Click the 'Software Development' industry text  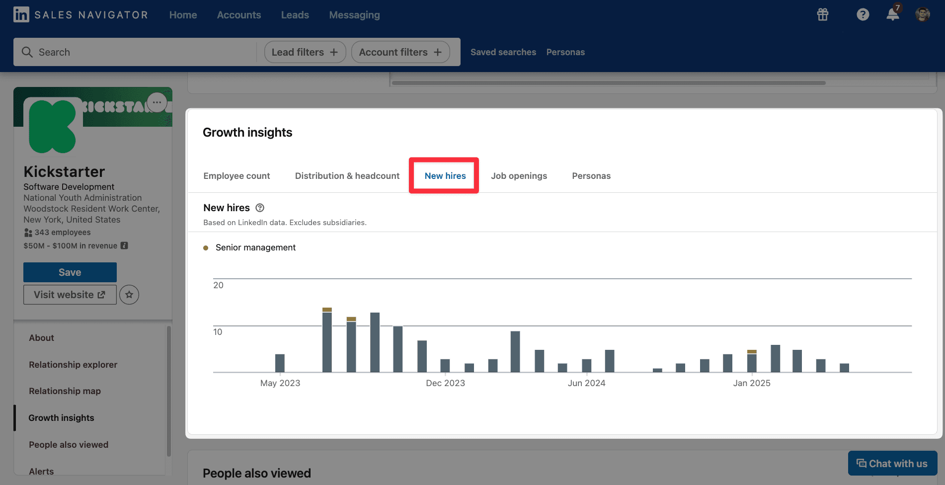69,187
